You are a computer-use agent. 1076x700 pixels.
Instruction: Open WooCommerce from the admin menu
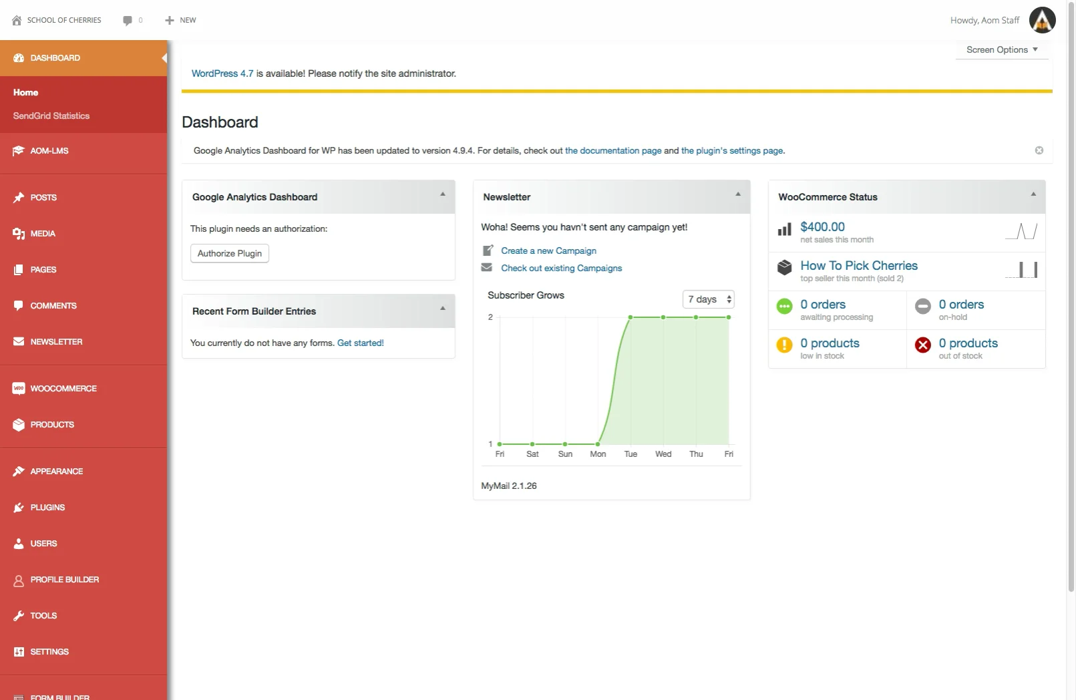[x=18, y=388]
